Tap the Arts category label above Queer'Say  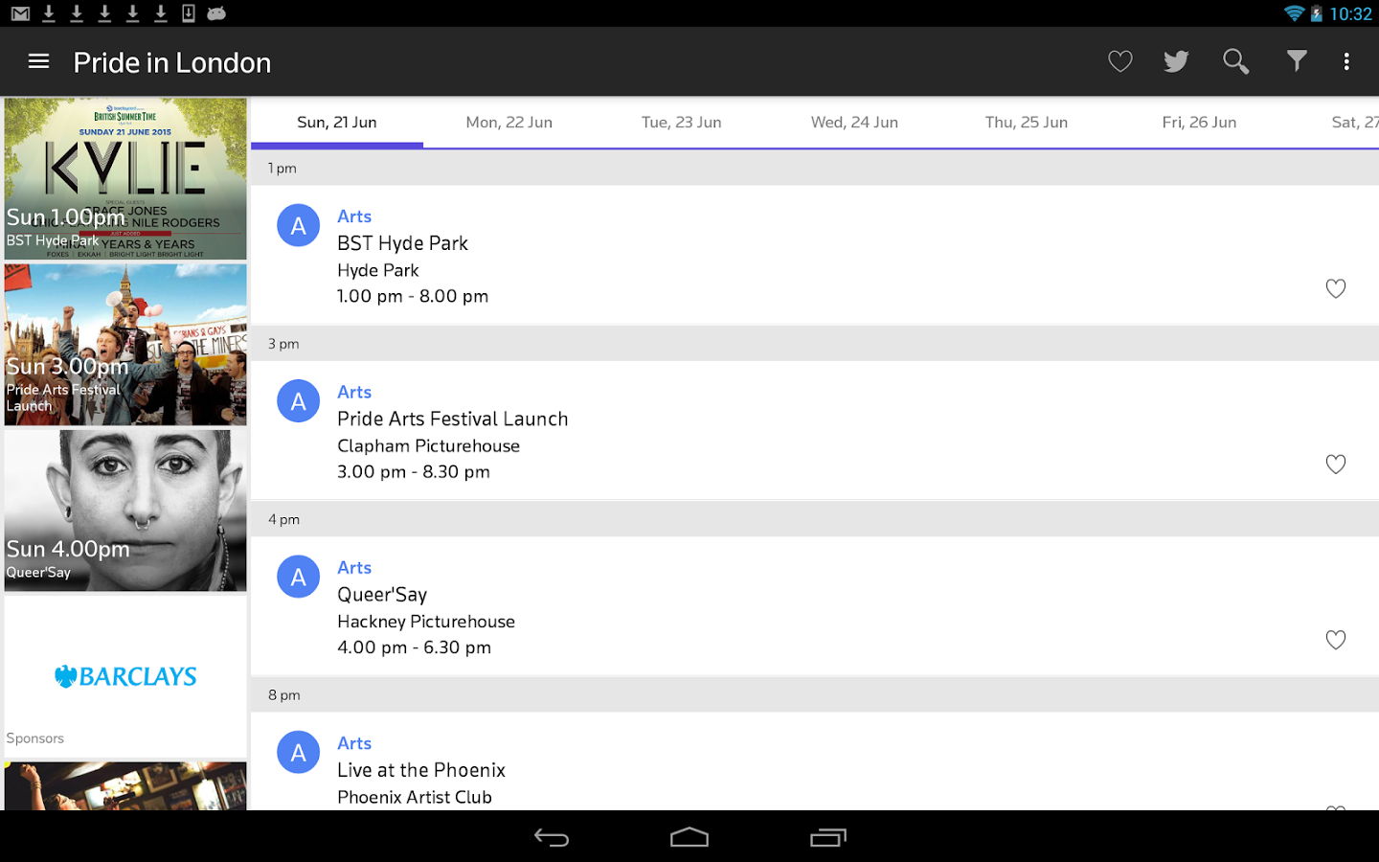click(x=354, y=568)
